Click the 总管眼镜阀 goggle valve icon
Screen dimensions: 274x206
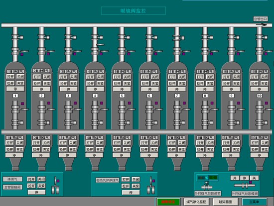(55, 186)
